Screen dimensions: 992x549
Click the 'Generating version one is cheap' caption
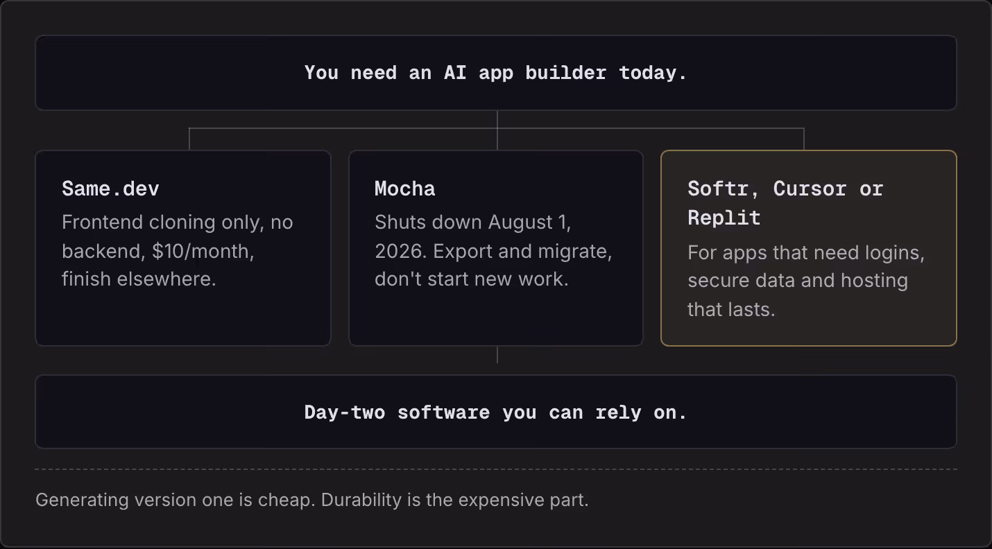click(312, 500)
